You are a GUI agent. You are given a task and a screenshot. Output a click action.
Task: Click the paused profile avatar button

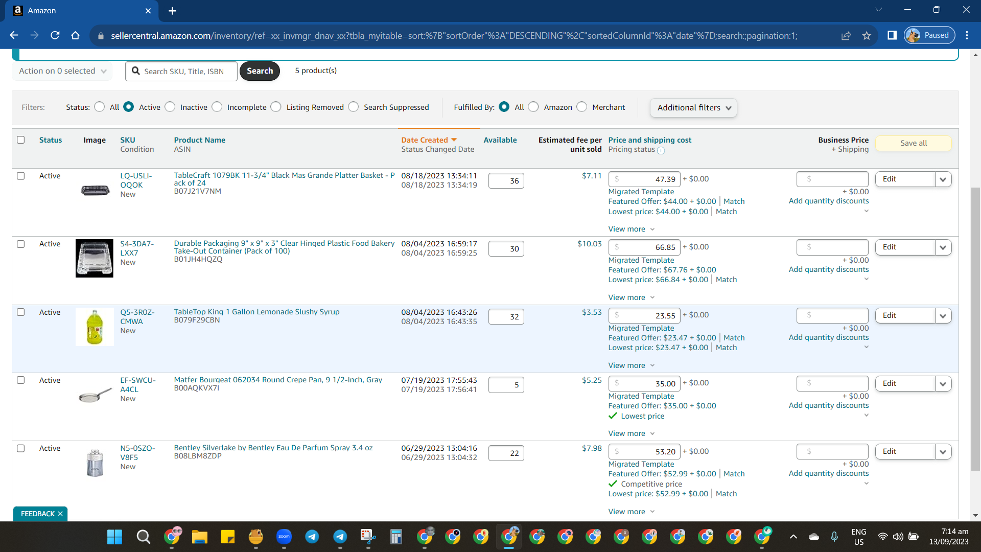click(x=929, y=35)
